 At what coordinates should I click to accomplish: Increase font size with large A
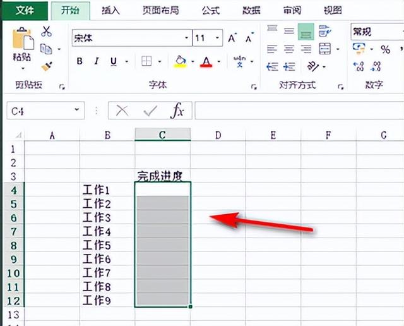(232, 38)
